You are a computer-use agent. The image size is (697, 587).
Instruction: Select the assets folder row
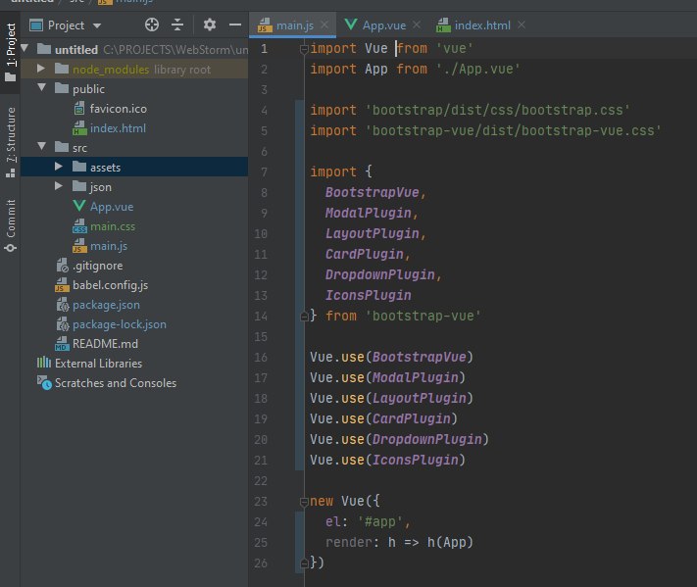click(134, 167)
